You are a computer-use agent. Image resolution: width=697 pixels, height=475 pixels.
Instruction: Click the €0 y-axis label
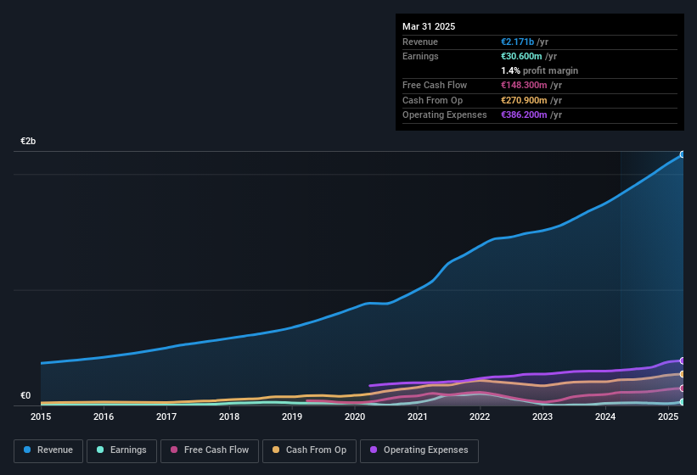(25, 395)
